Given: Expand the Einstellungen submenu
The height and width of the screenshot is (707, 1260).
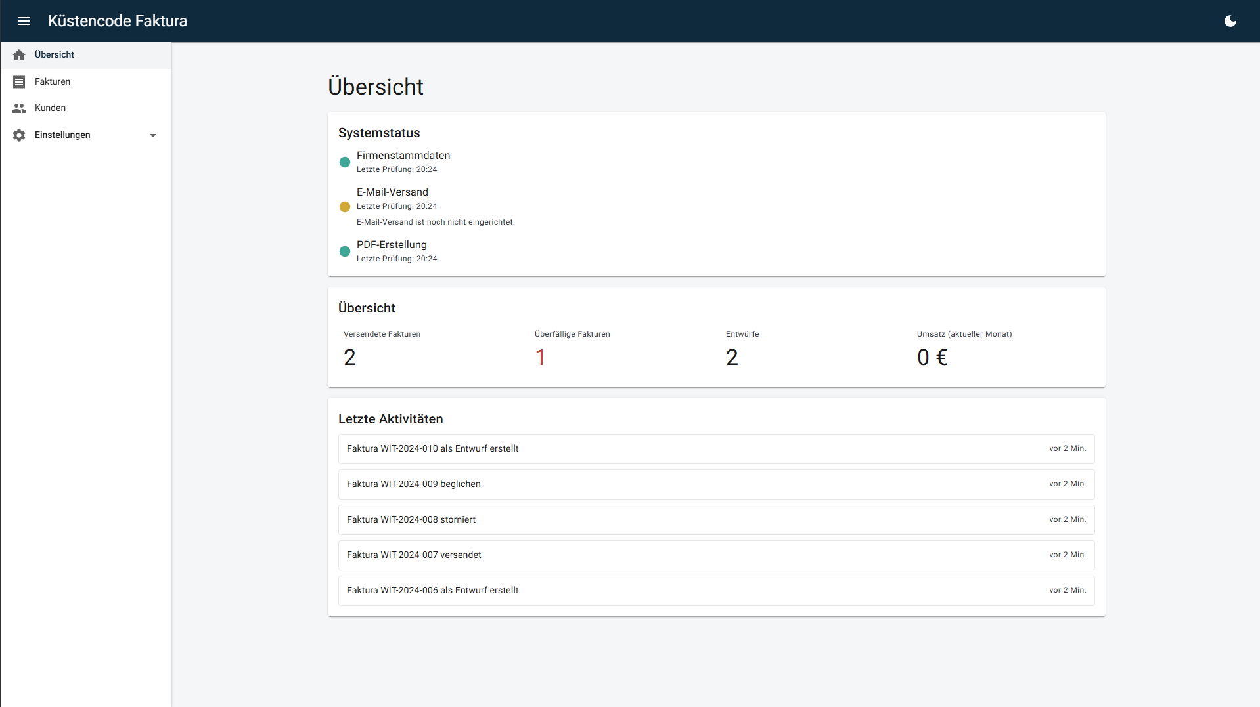Looking at the screenshot, I should (152, 135).
